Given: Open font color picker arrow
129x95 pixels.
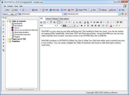Looking at the screenshot, I should click(x=114, y=26).
